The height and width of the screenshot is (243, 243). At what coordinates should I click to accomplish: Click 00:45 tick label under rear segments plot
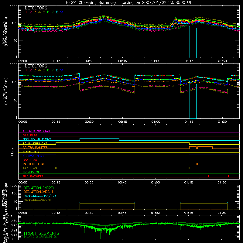[x=123, y=122]
